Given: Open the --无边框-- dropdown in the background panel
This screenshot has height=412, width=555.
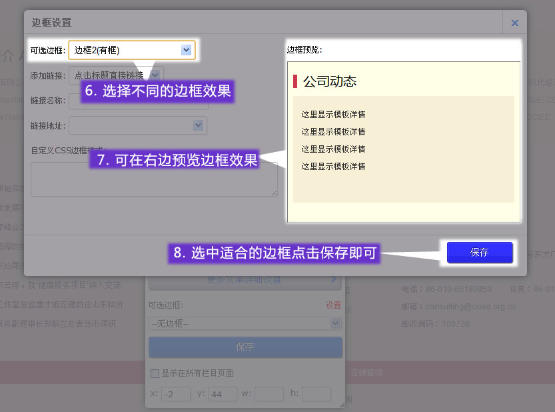Looking at the screenshot, I should tap(245, 323).
